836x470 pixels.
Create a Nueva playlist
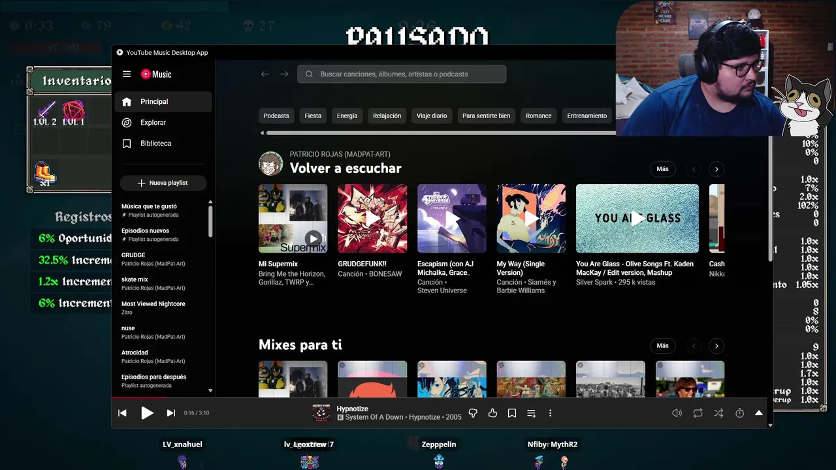[x=163, y=183]
